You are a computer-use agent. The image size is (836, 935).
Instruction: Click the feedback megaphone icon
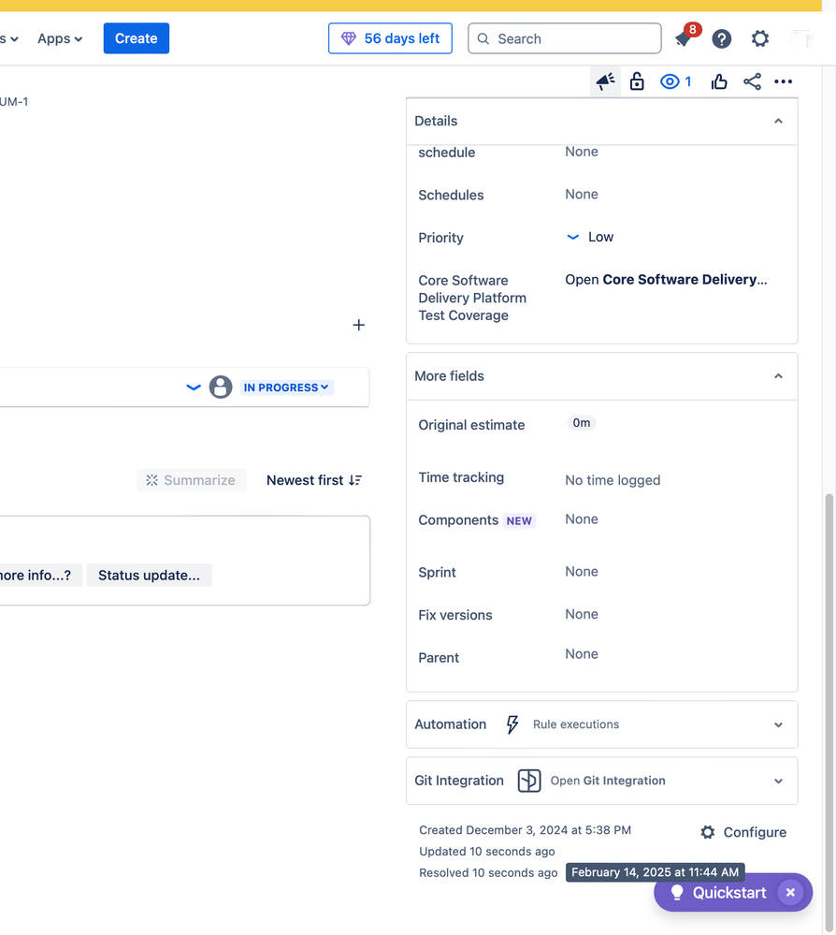(605, 81)
